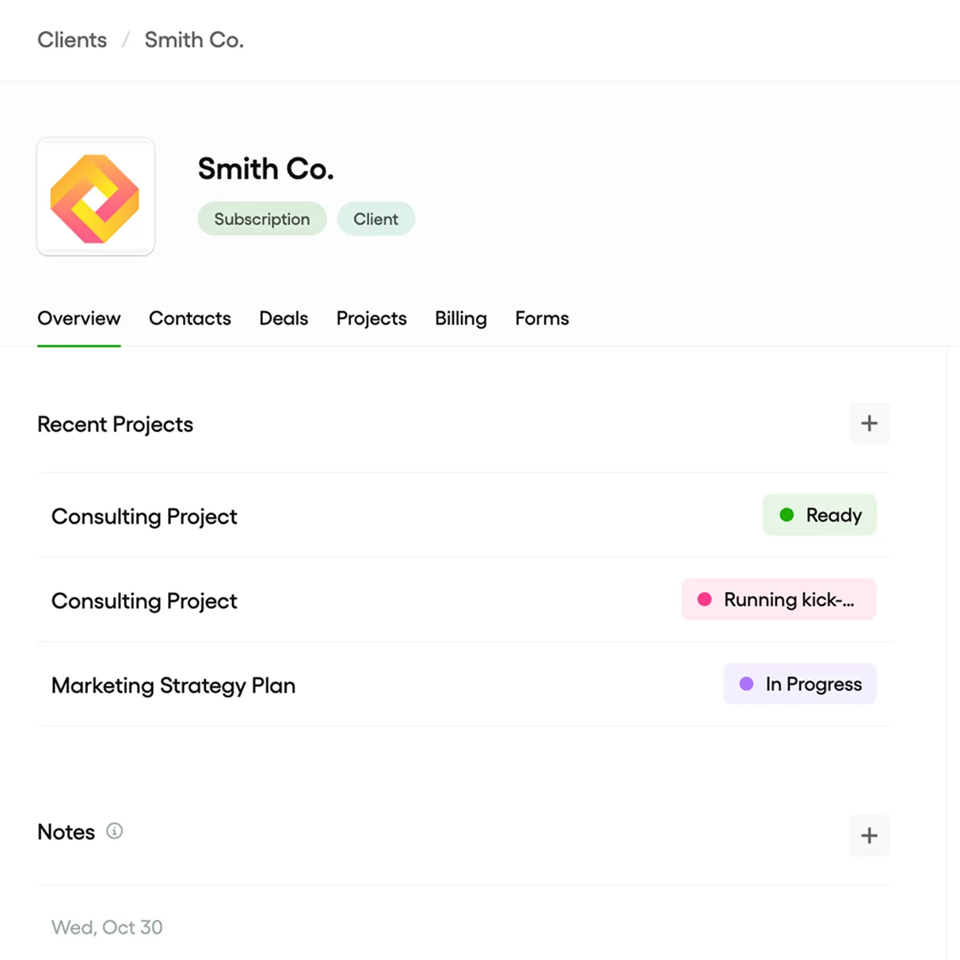Screen dimensions: 960x960
Task: Click the Subscription tag
Action: point(262,219)
